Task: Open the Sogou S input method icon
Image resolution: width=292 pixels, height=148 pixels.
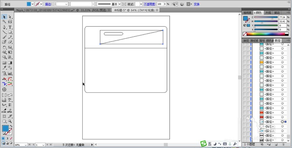Action: [x=204, y=144]
